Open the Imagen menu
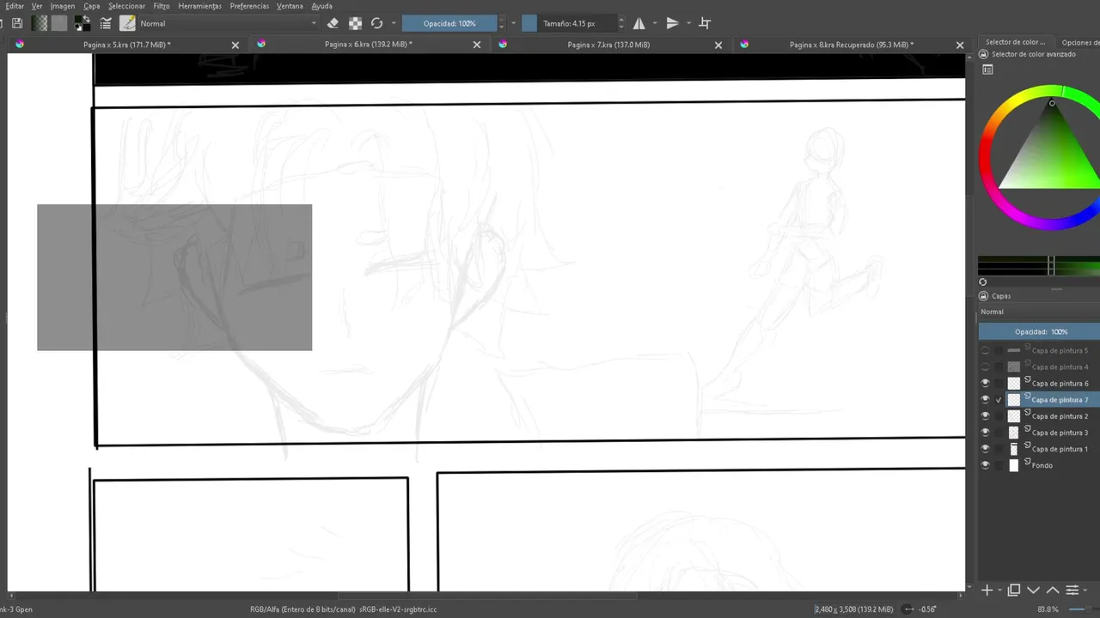Screen dimensions: 1100x618 pyautogui.click(x=63, y=6)
